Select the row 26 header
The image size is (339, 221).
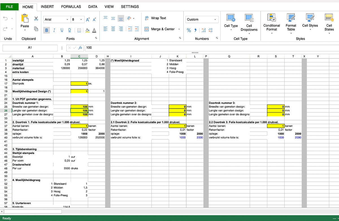pos(5,110)
